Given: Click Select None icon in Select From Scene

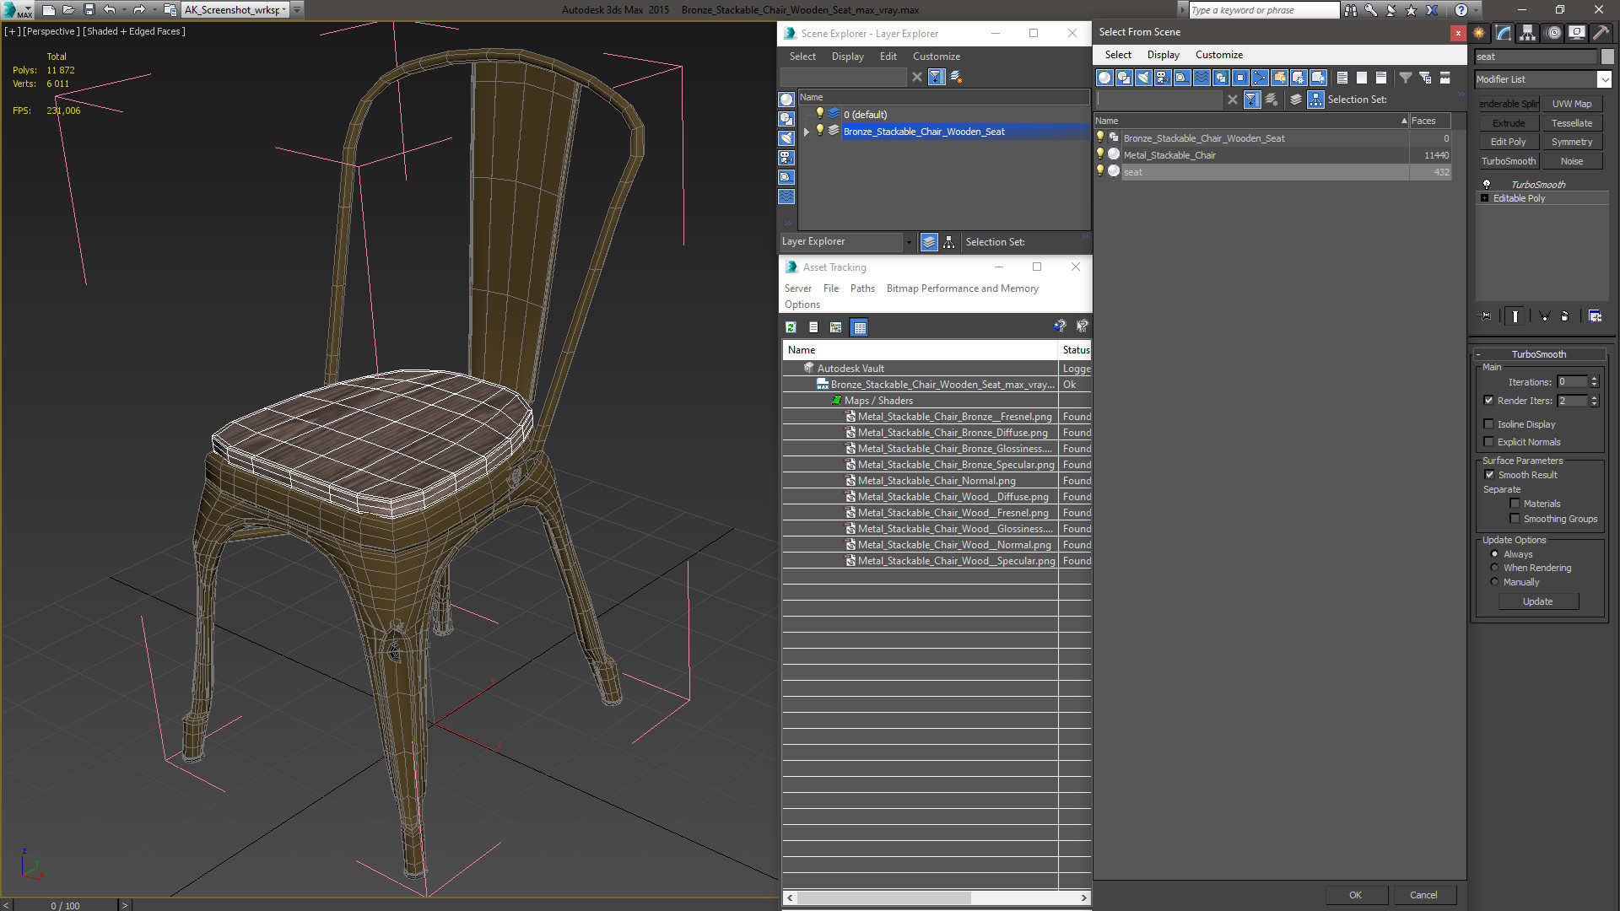Looking at the screenshot, I should [x=1362, y=78].
